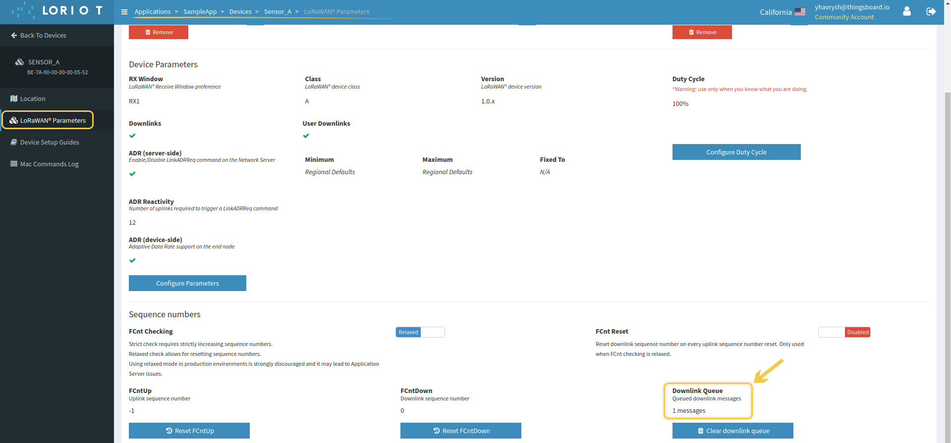Click the LORIOT logo

(x=57, y=11)
